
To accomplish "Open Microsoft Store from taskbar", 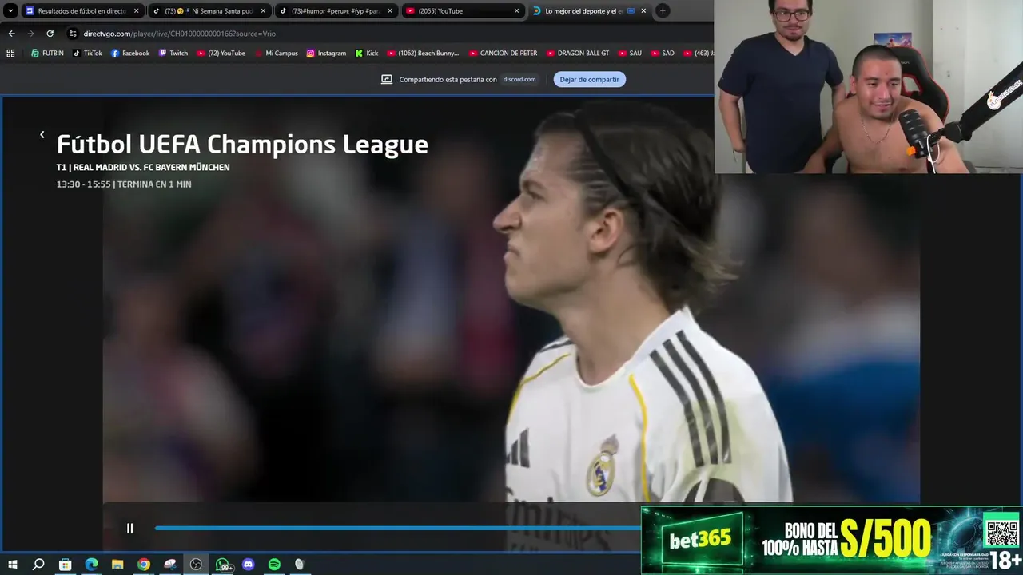I will point(66,565).
